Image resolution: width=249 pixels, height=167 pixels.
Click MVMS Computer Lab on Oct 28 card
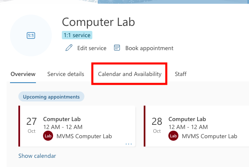click(209, 136)
